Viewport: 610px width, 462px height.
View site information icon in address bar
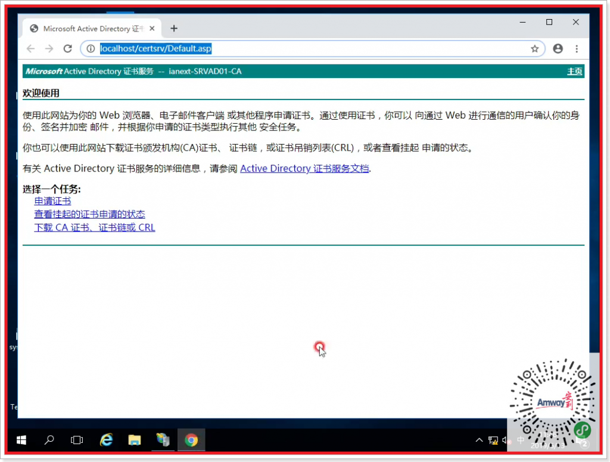click(90, 49)
